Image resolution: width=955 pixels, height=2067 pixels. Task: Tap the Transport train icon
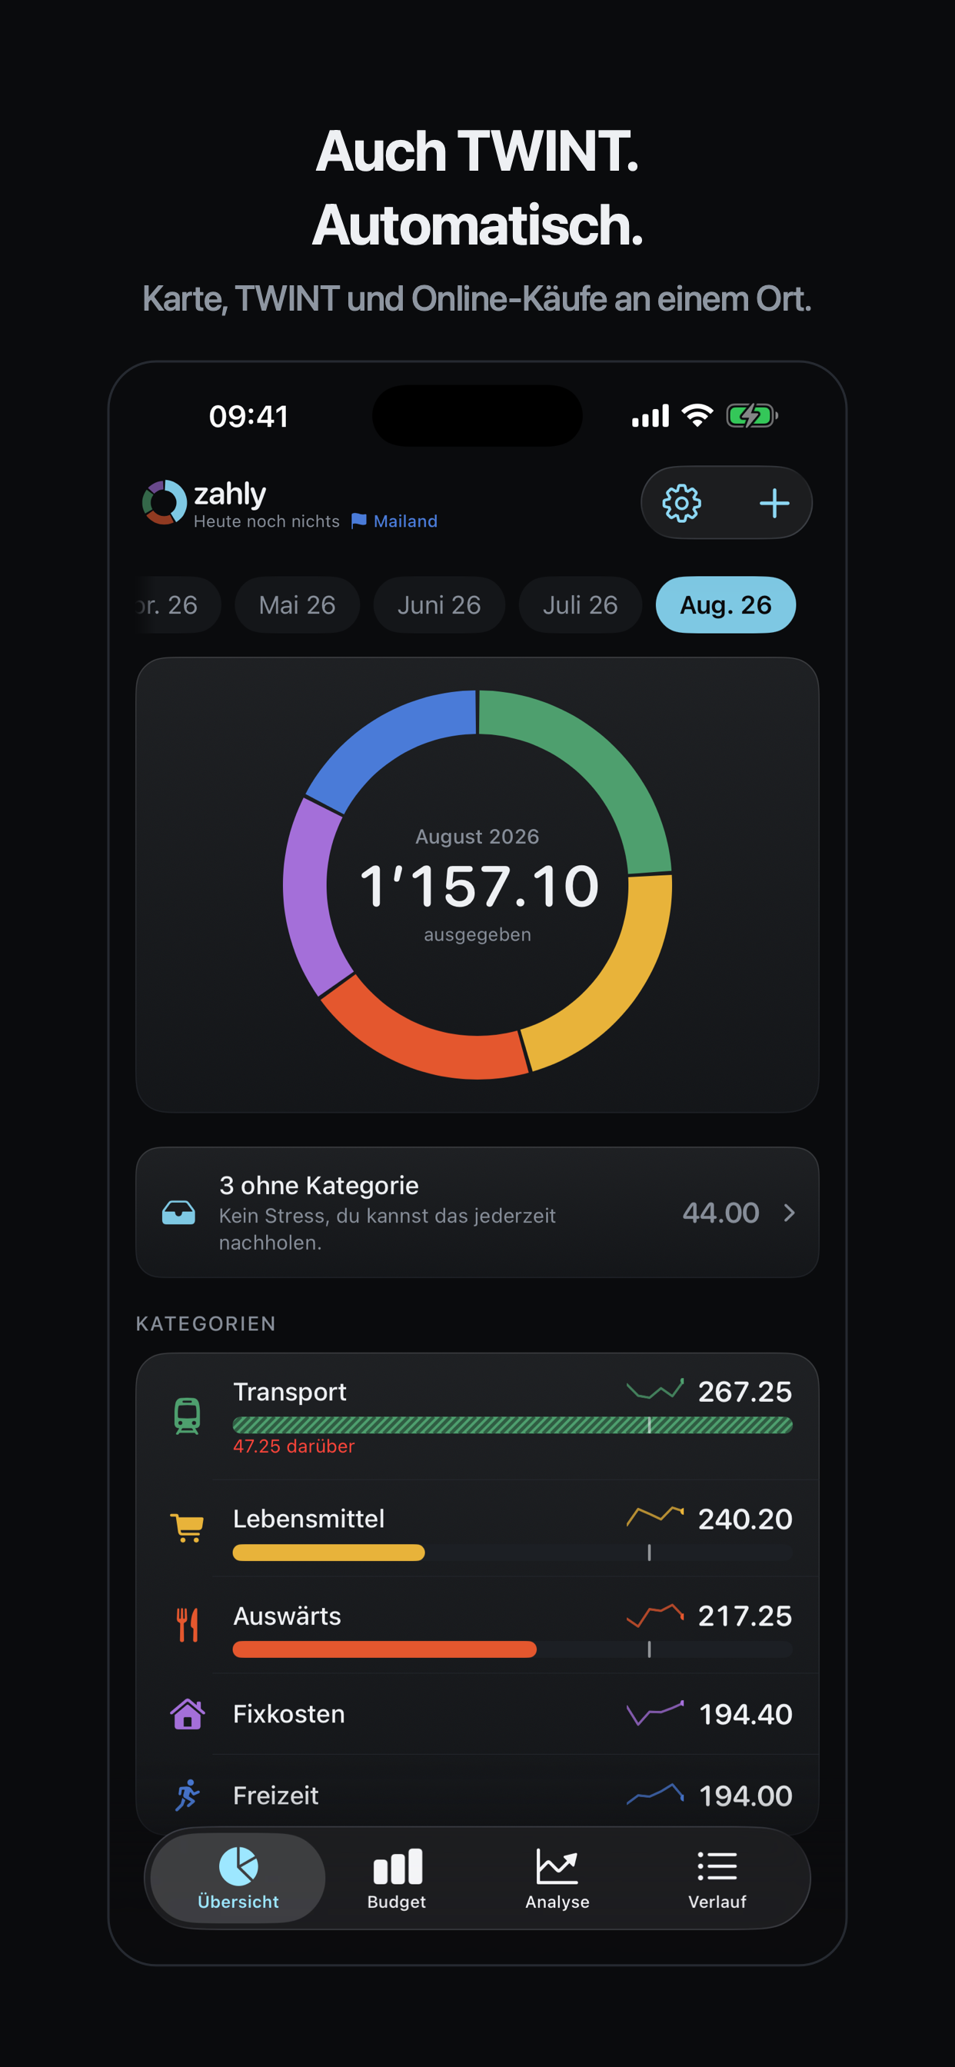click(x=187, y=1416)
